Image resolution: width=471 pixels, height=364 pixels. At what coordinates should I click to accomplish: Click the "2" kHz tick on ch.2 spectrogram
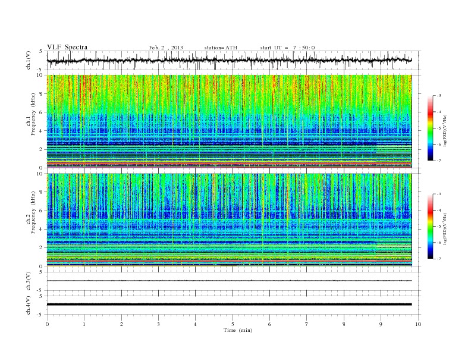pyautogui.click(x=42, y=248)
